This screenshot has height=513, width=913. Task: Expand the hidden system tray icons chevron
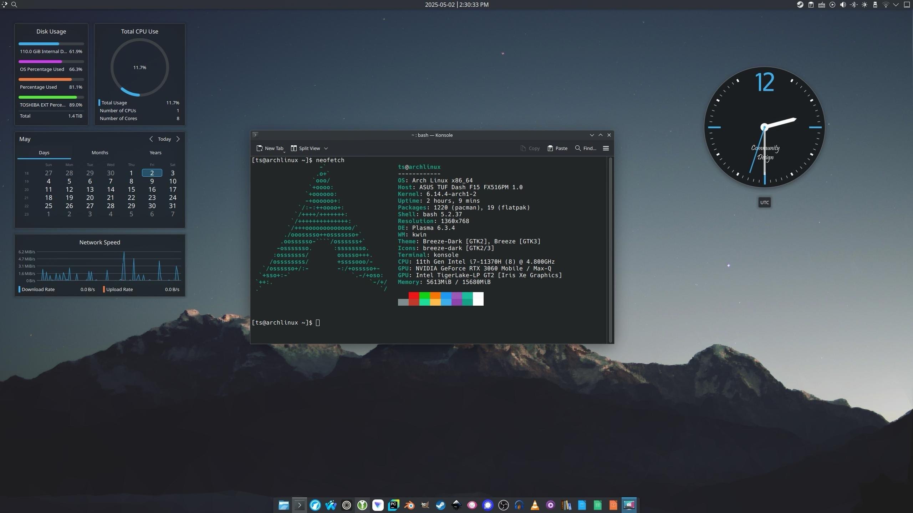click(896, 5)
